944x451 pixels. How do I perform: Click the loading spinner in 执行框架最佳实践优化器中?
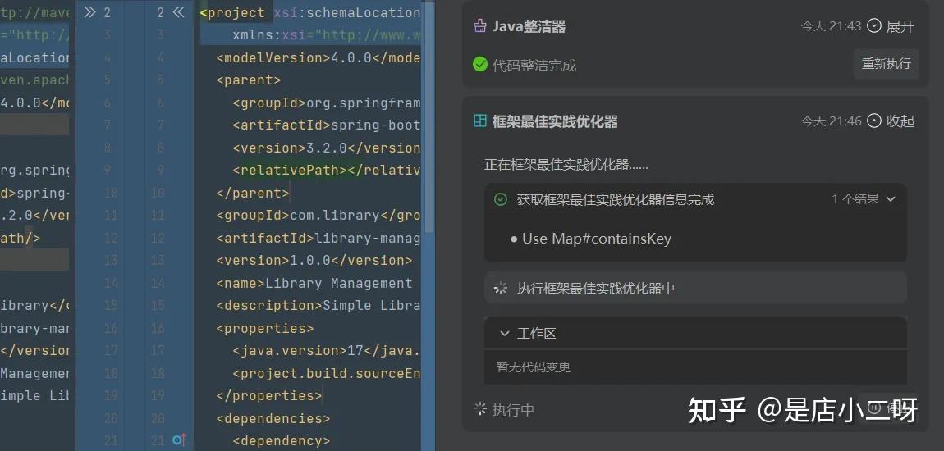pyautogui.click(x=500, y=288)
